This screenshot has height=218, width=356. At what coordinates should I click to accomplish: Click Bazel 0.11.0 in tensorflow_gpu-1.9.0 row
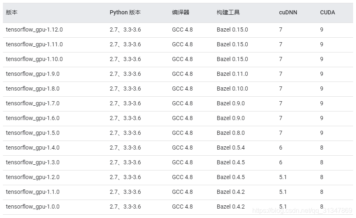tap(232, 74)
